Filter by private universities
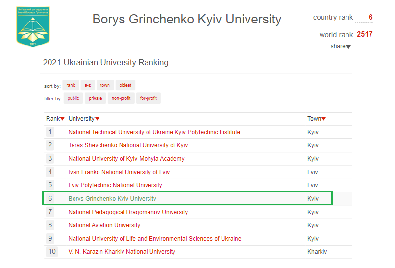This screenshot has height=268, width=395. coord(96,98)
